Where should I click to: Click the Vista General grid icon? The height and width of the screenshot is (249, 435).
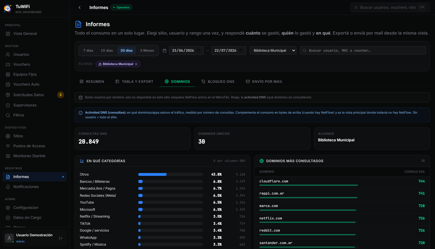8,34
